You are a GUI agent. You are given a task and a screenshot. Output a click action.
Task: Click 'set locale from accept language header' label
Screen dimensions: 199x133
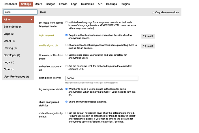point(51,24)
